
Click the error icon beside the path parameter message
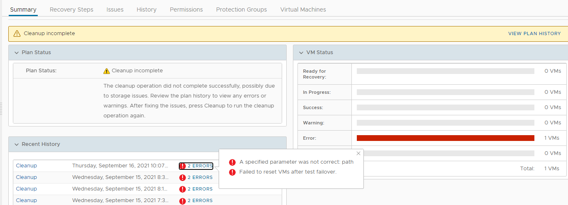tap(232, 162)
